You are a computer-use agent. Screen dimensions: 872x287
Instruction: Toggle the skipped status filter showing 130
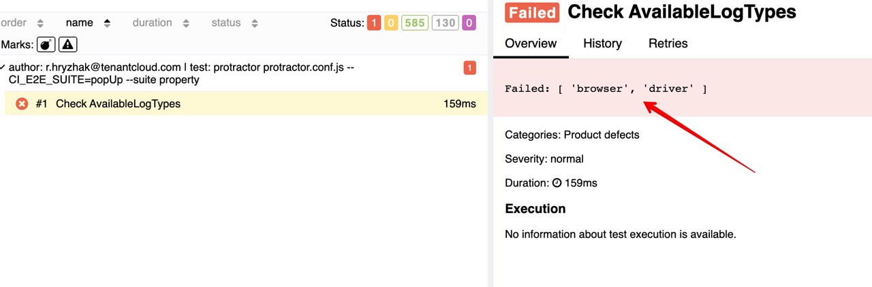point(445,23)
